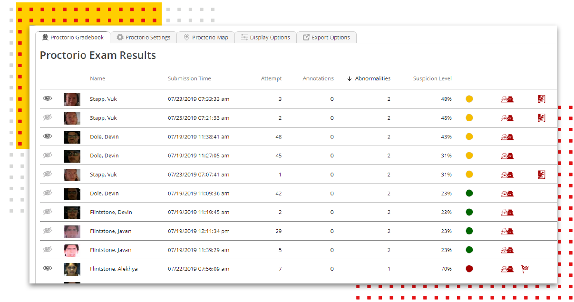This screenshot has height=302, width=574.
Task: Toggle eye icon for Stapp, Vuk 07:21:33 am
Action: (x=48, y=117)
